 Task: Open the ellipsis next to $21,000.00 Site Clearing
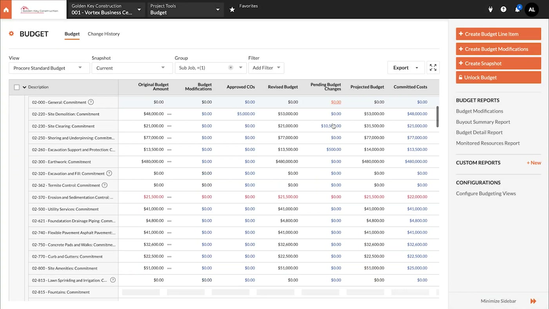tap(169, 126)
